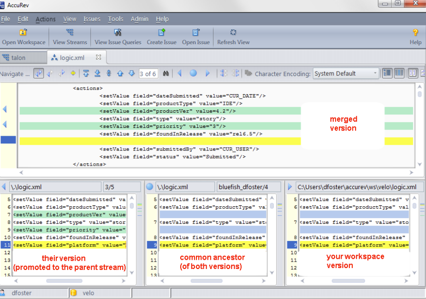Click the Create Issue toolbar icon
Image resolution: width=426 pixels, height=299 pixels.
pos(161,33)
